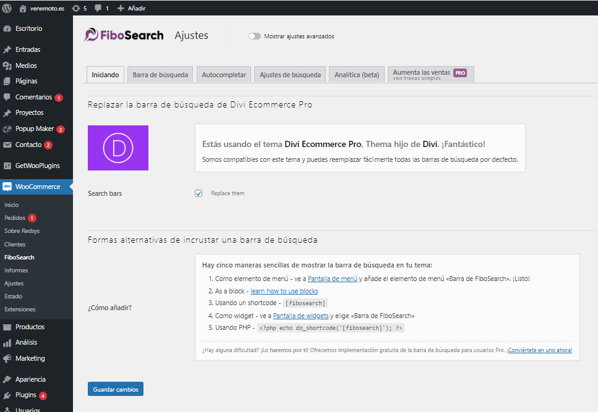Viewport: 598px width, 412px height.
Task: Open the Analítica (beta) tab
Action: (357, 75)
